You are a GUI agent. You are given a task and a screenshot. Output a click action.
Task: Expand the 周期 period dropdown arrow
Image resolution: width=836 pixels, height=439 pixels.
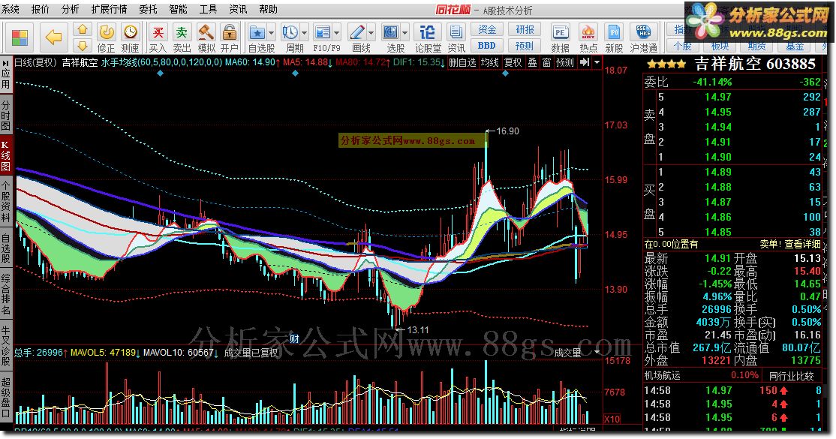click(x=305, y=33)
